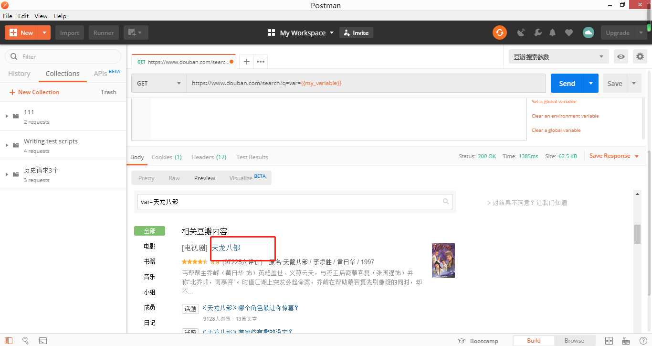Open the cloud account avatar icon
The height and width of the screenshot is (346, 652).
pos(588,32)
